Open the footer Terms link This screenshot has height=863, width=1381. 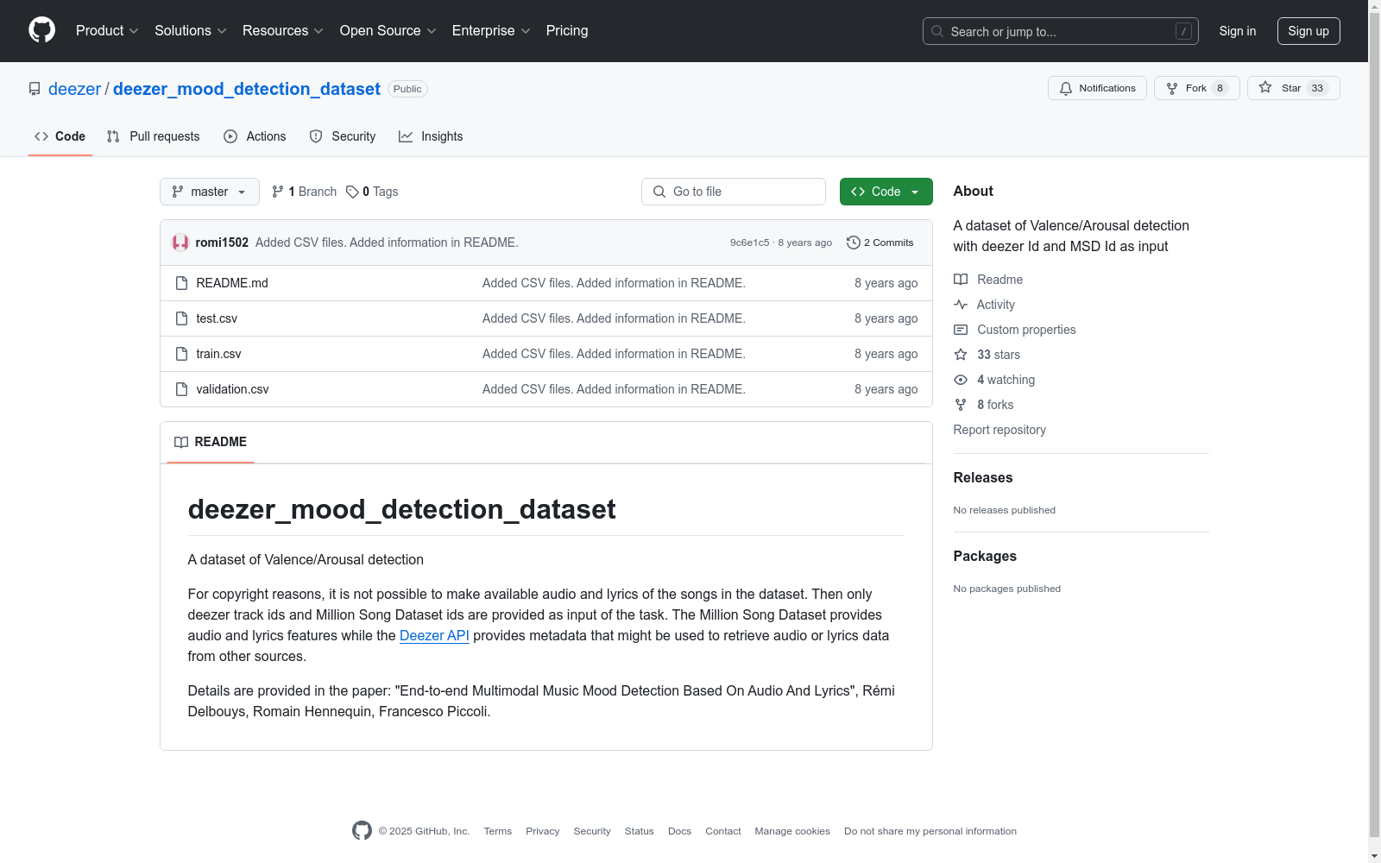[x=498, y=831]
